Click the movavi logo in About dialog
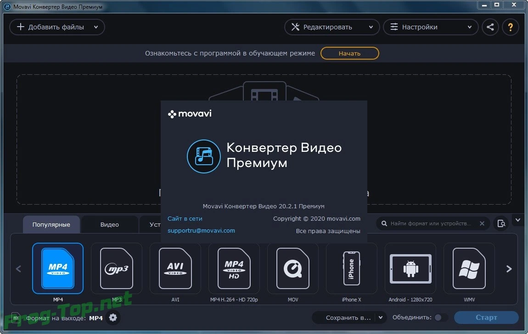Viewport: 528px width, 334px height. 190,114
